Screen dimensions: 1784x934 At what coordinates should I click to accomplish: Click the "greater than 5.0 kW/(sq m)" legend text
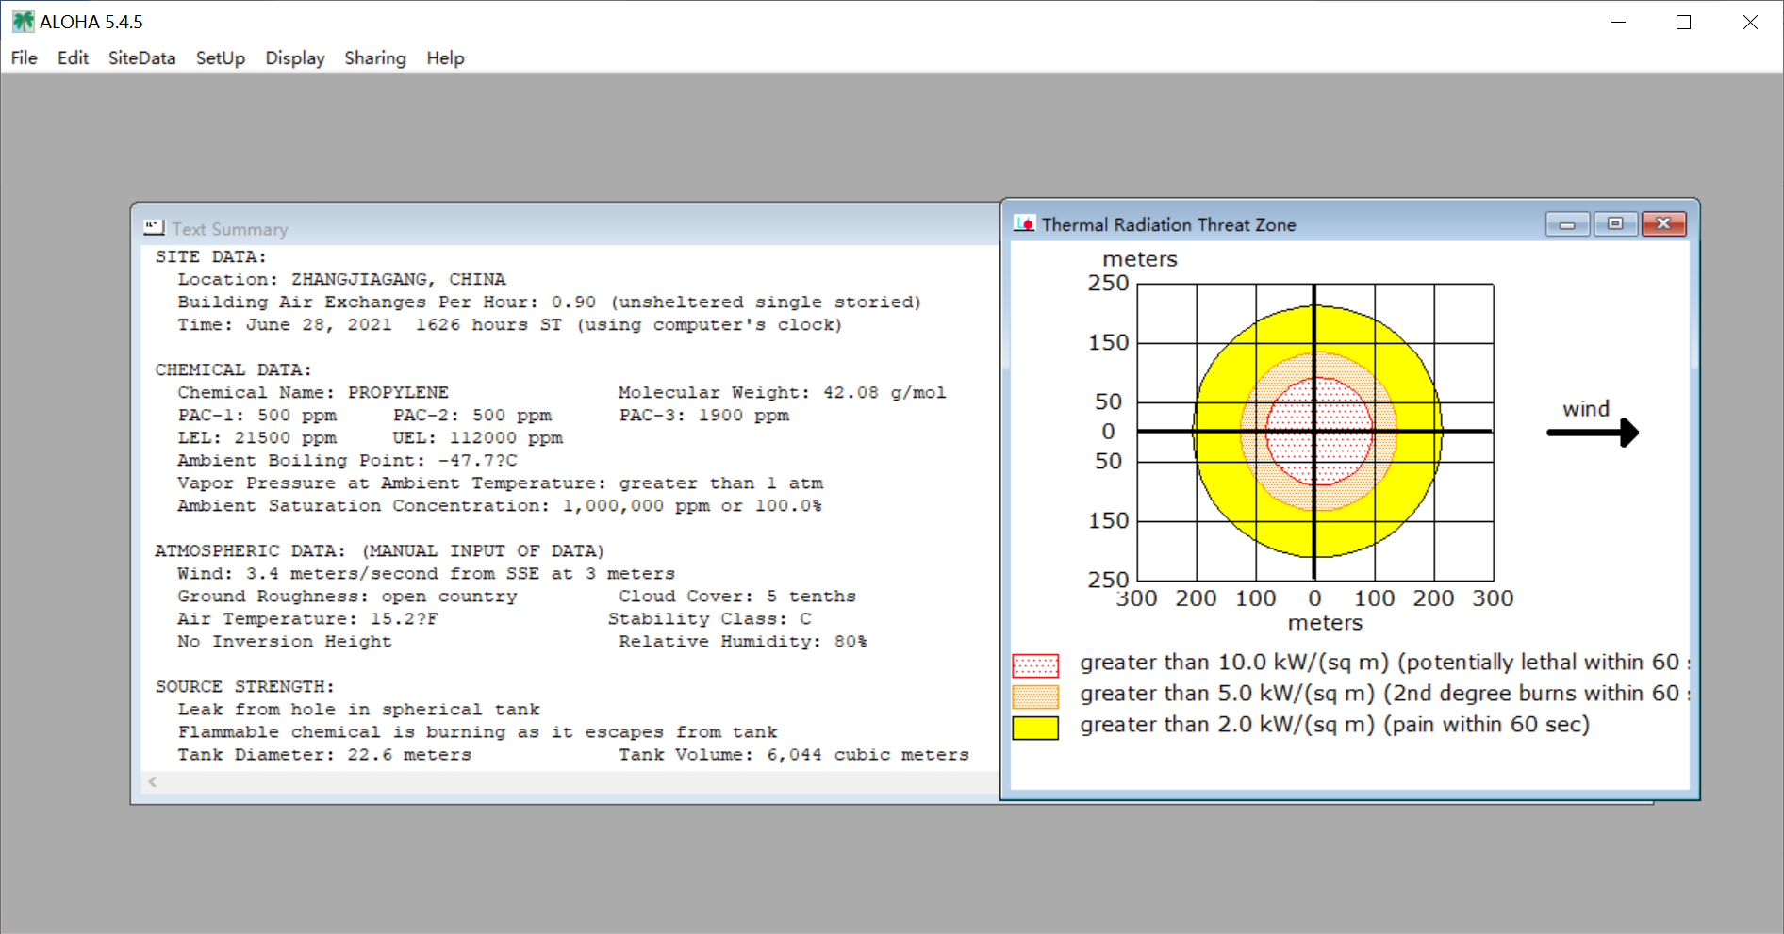coord(1384,694)
